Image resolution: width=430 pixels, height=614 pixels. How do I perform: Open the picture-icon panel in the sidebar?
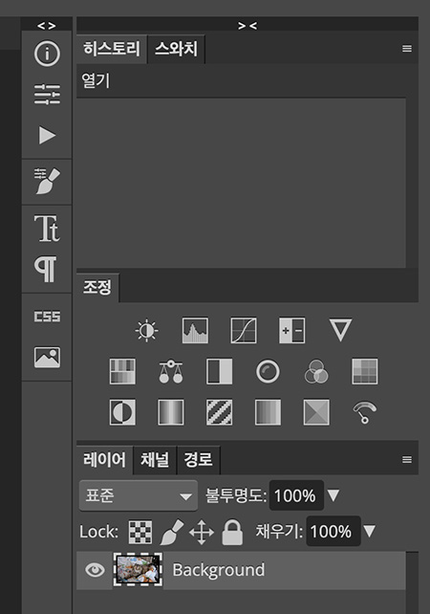47,357
